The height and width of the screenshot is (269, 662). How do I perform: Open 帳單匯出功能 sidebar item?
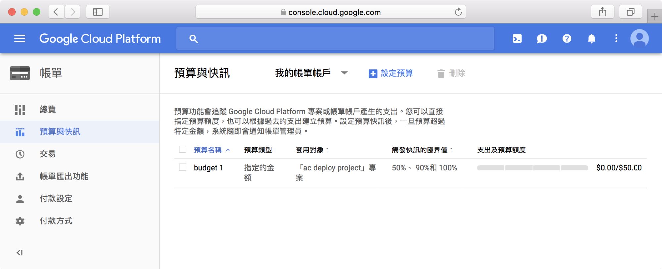pos(79,176)
